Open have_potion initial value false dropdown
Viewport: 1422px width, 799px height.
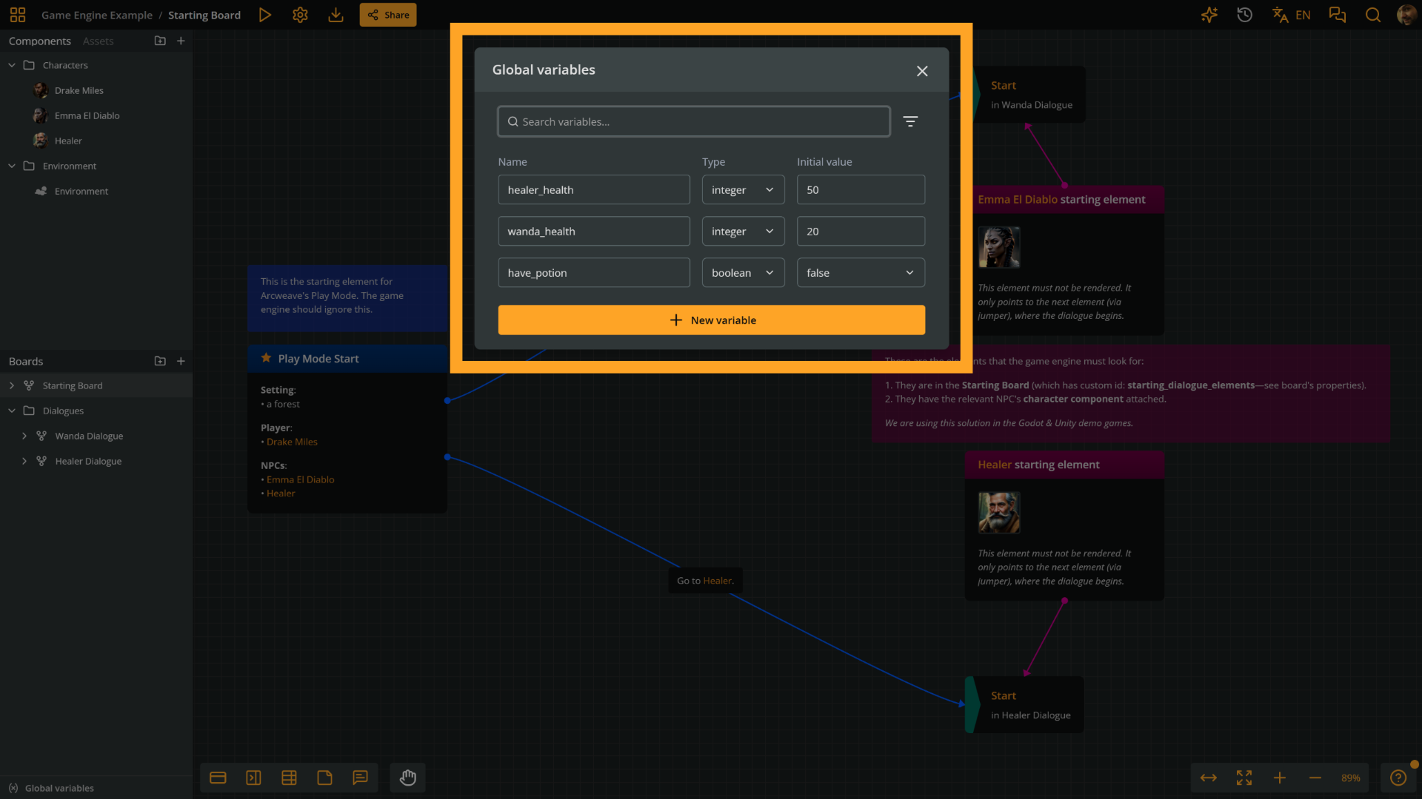(861, 272)
